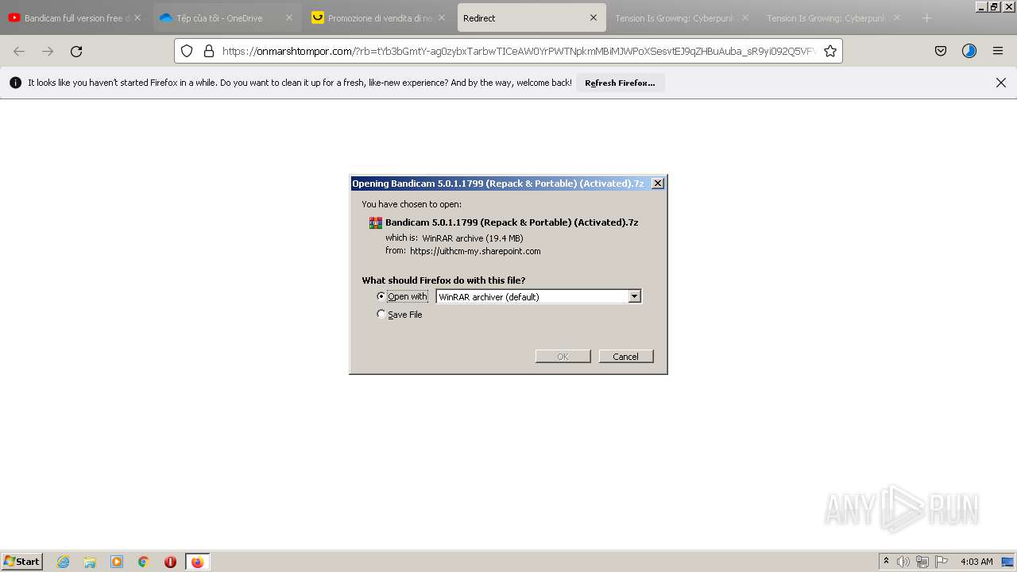The image size is (1017, 572).
Task: Click the sharepoint.com source URL text
Action: tap(475, 251)
